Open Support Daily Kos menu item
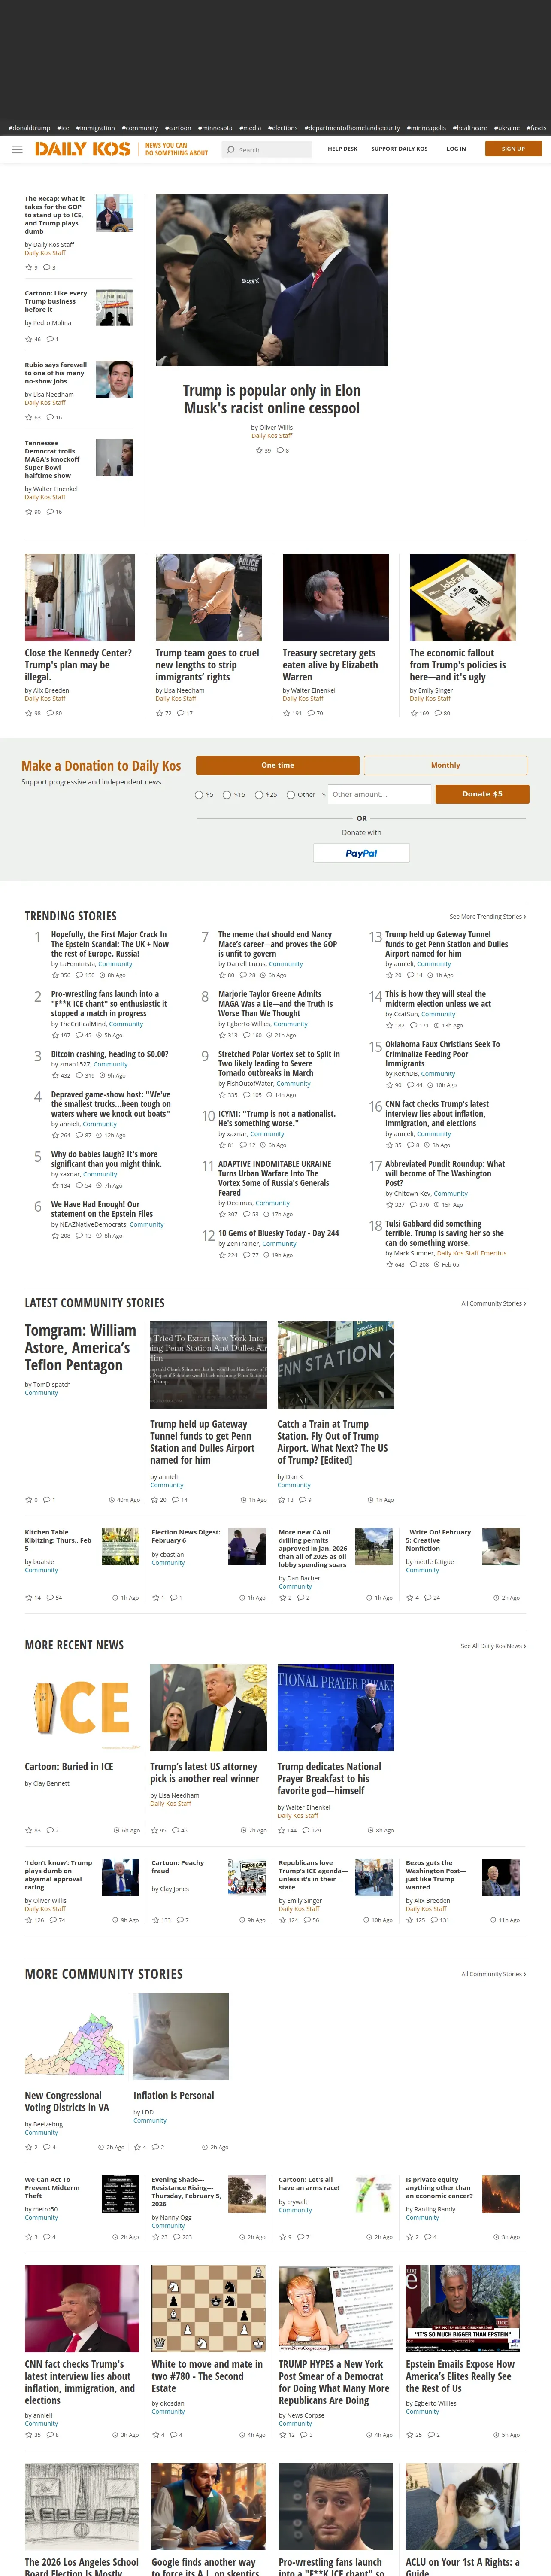 tap(399, 149)
